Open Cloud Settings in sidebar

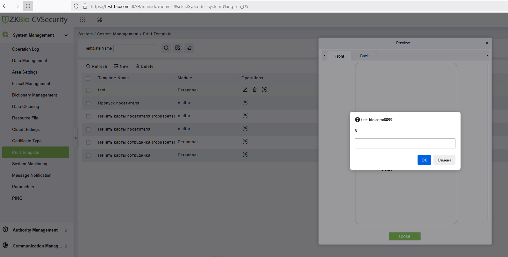point(26,129)
